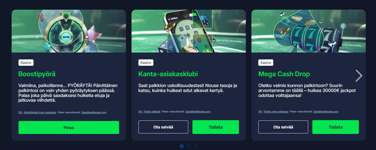Click the Boostipyörä heading
376x150 pixels.
[x=37, y=74]
